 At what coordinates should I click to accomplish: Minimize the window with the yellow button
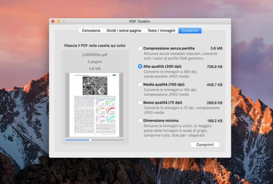pos(59,21)
